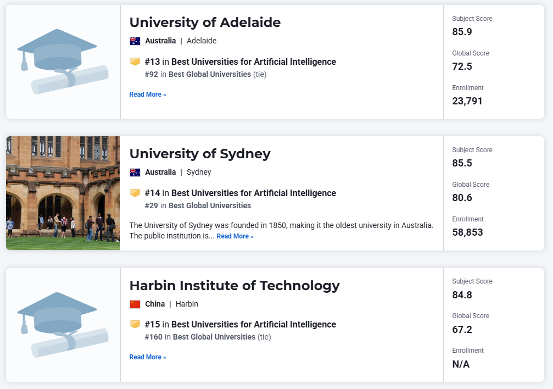The width and height of the screenshot is (553, 389).
Task: Click #13 in Best Universities for Artificial Intelligence
Action: tap(240, 62)
